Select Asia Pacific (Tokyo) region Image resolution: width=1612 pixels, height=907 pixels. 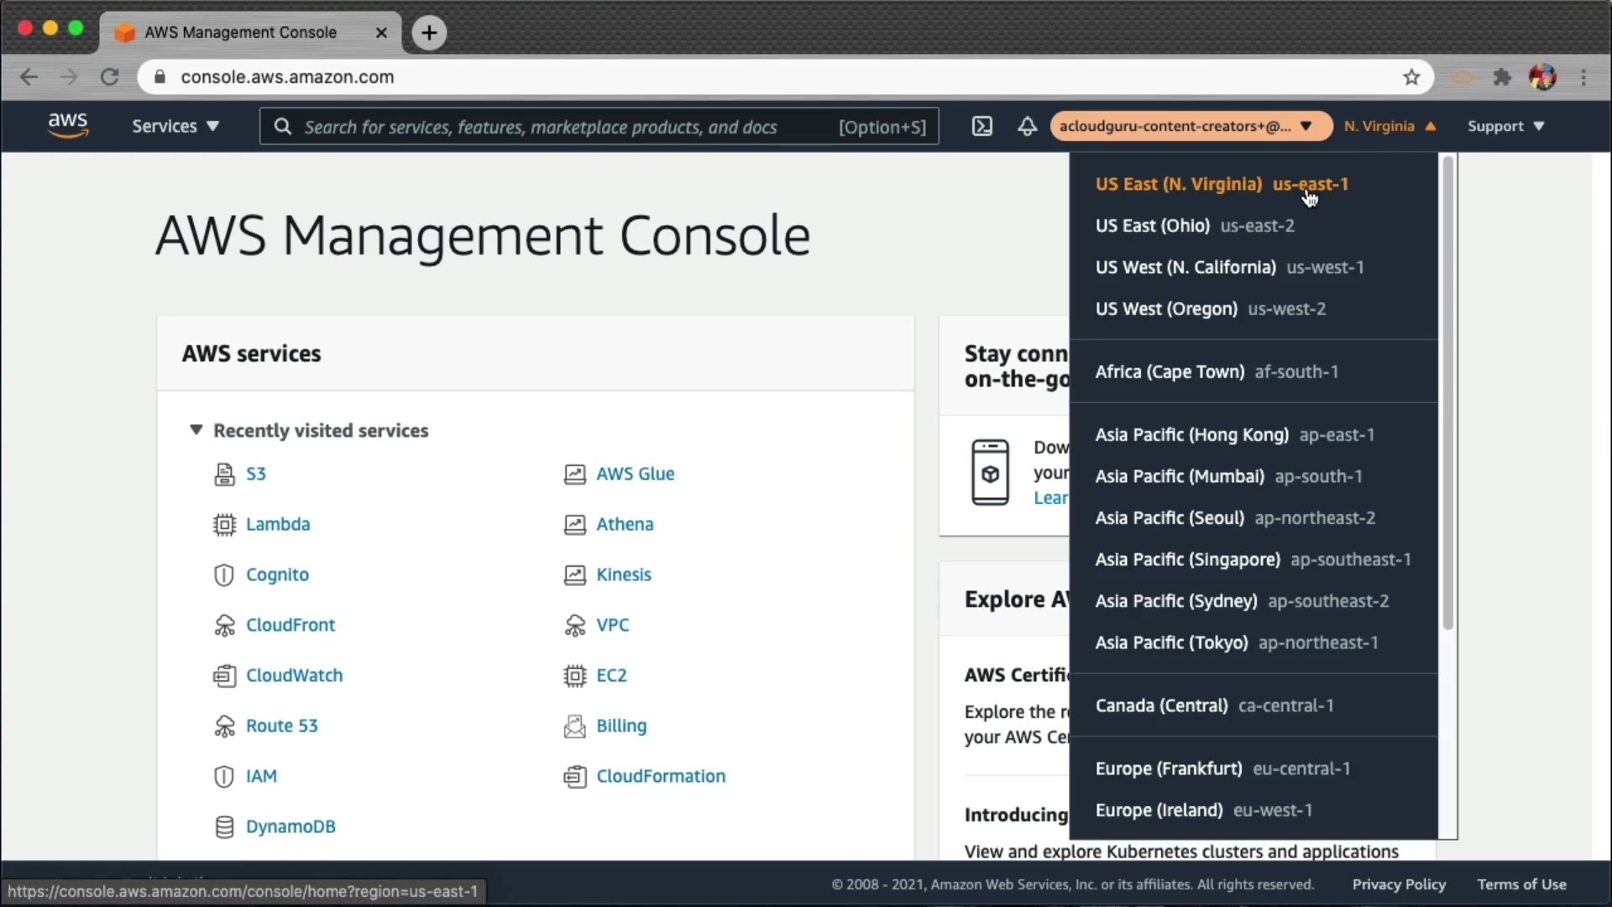[1236, 643]
